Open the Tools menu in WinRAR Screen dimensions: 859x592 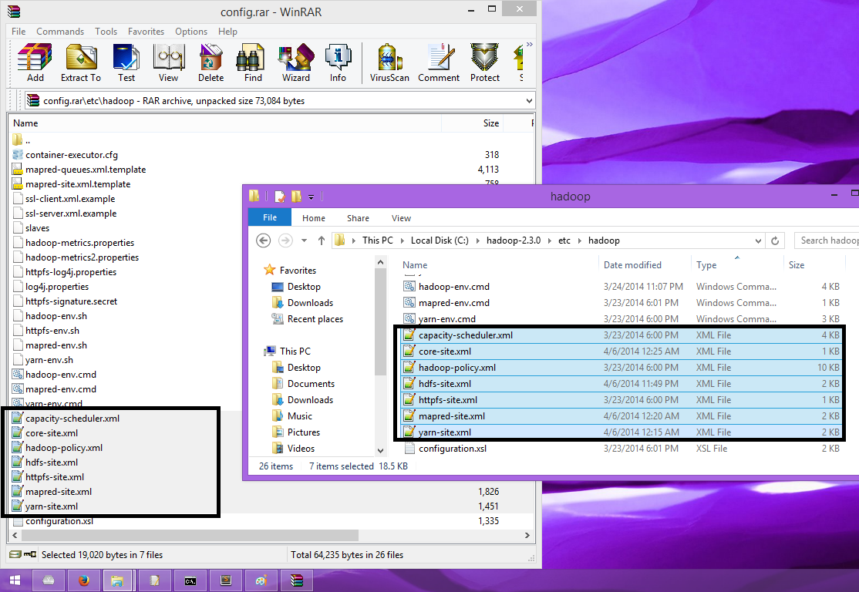coord(106,32)
